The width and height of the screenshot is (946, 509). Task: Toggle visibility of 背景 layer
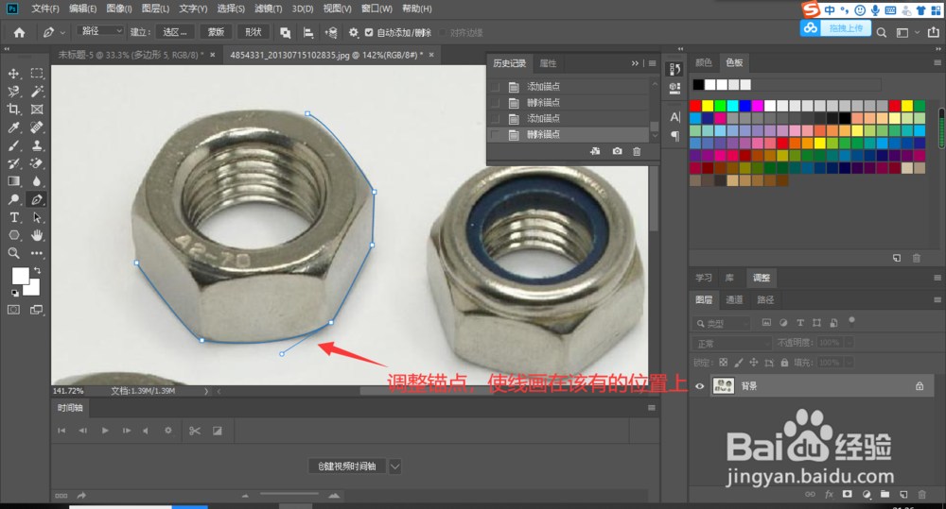(x=700, y=386)
